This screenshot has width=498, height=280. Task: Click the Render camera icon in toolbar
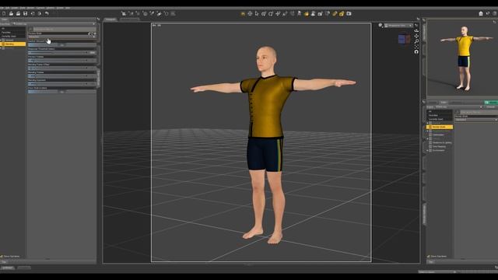[x=349, y=14]
